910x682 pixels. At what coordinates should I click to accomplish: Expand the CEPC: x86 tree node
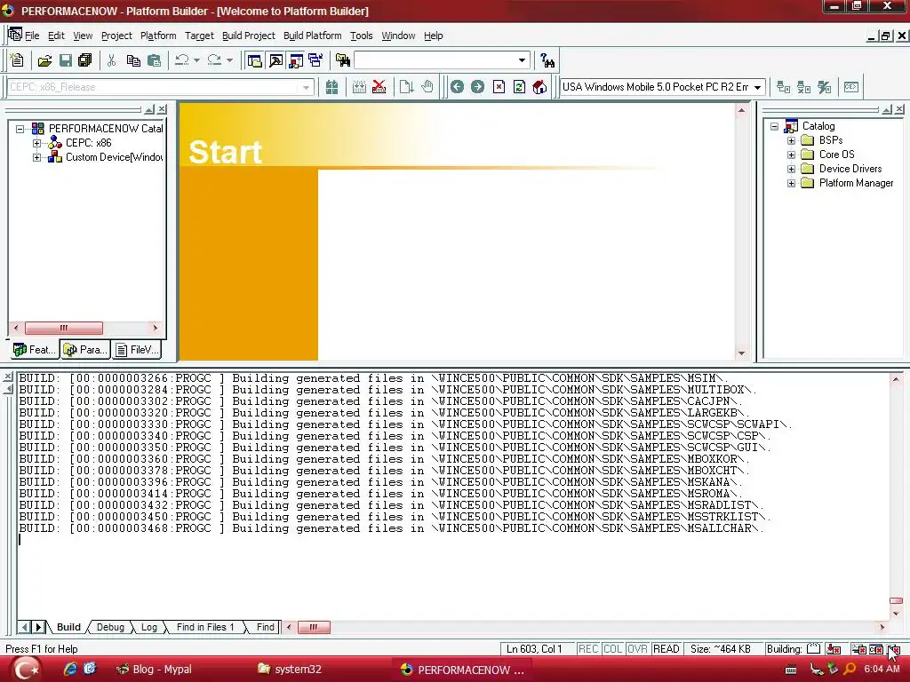[37, 143]
